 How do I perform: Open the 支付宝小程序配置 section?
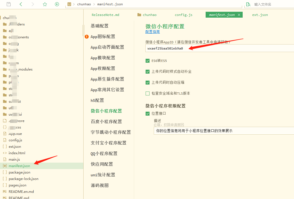tap(109, 143)
